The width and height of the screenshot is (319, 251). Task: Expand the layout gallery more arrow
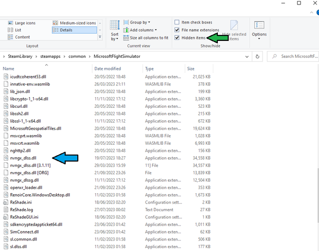point(100,37)
